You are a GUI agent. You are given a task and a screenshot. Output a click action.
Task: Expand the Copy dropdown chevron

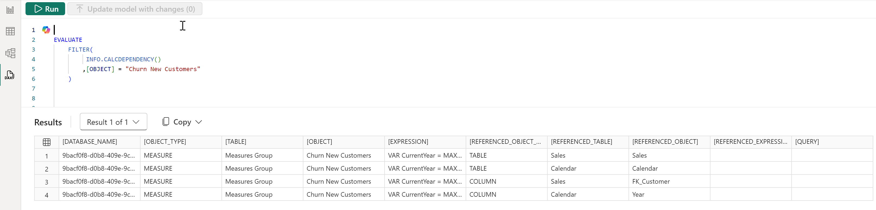click(199, 122)
